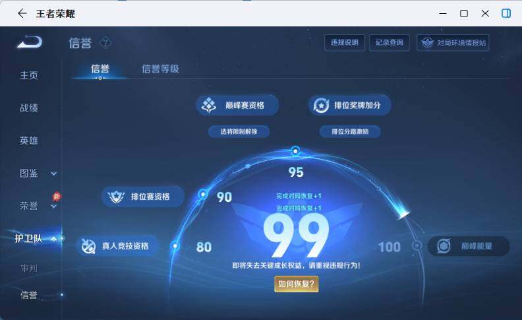The width and height of the screenshot is (522, 320).
Task: Toggle the side panel icon in title bar
Action: [506, 13]
